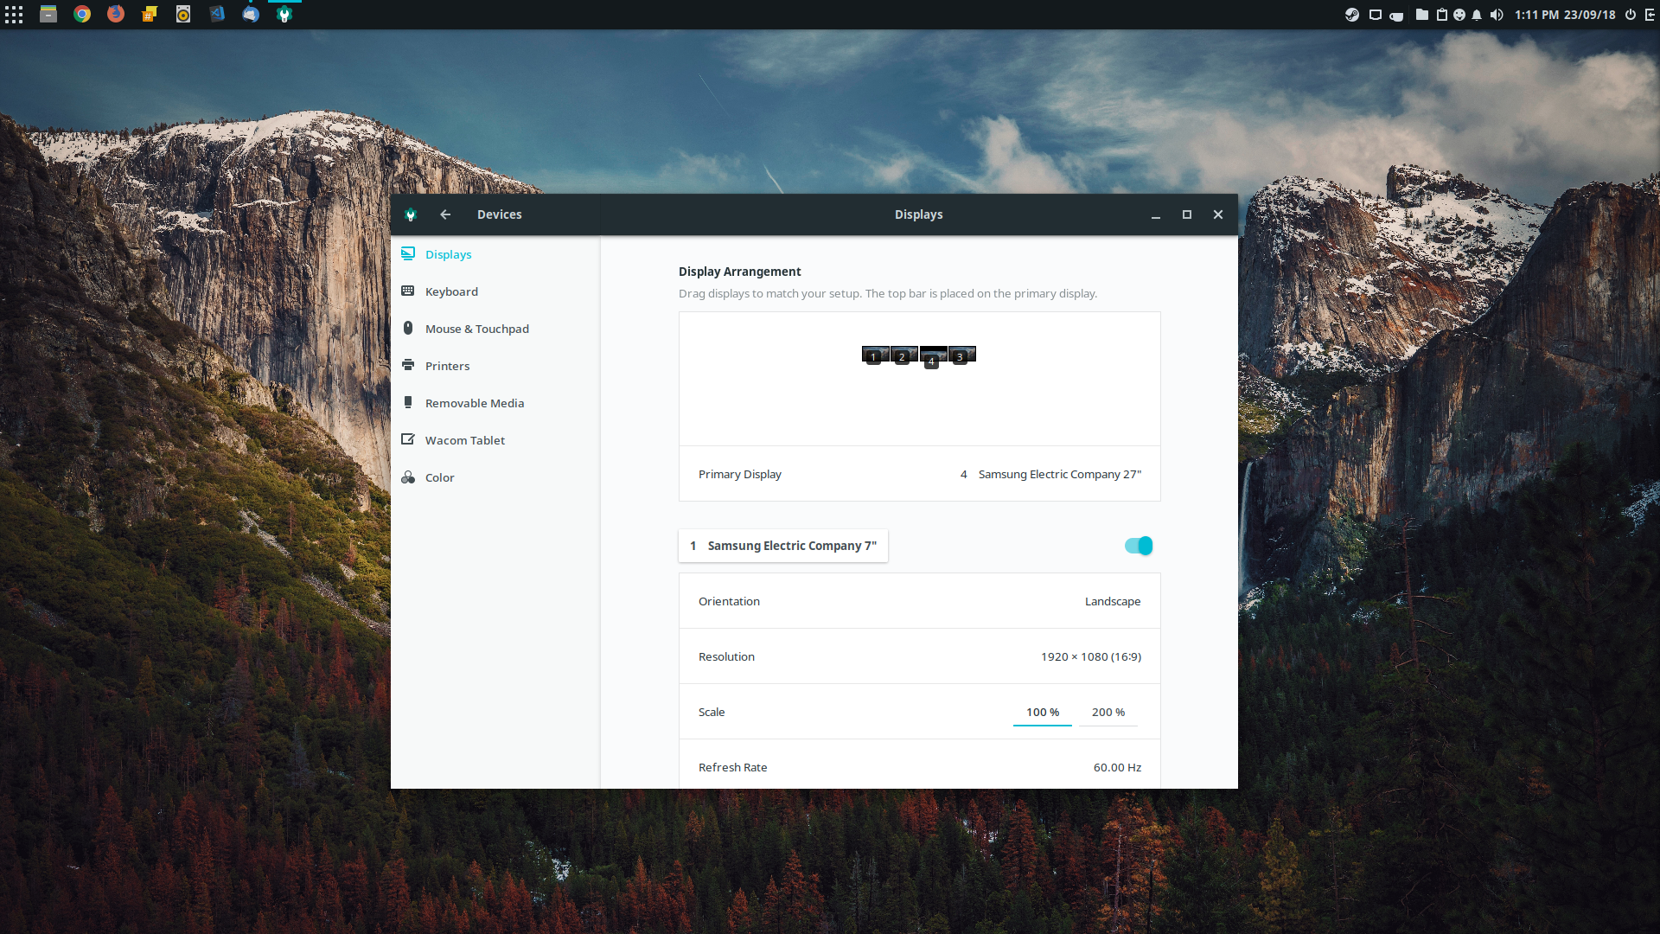The height and width of the screenshot is (934, 1660).
Task: Open Wacom Tablet settings
Action: [495, 440]
